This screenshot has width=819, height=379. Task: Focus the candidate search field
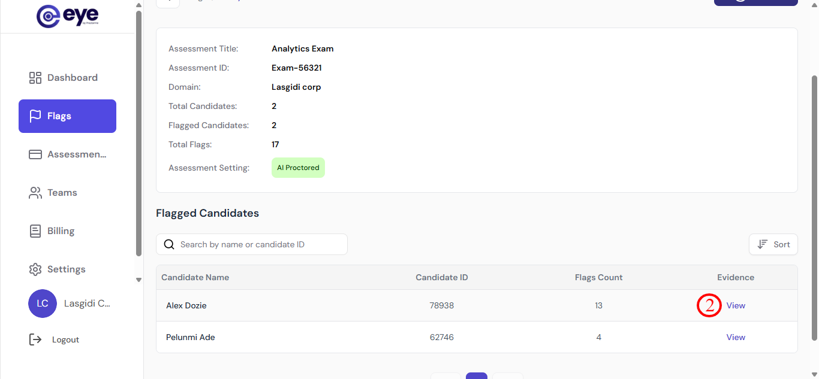pos(252,244)
